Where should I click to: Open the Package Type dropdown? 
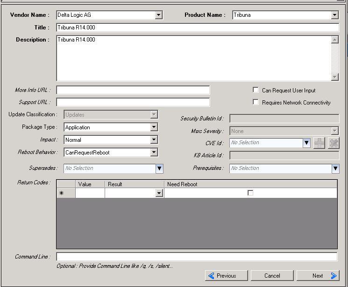pyautogui.click(x=154, y=127)
